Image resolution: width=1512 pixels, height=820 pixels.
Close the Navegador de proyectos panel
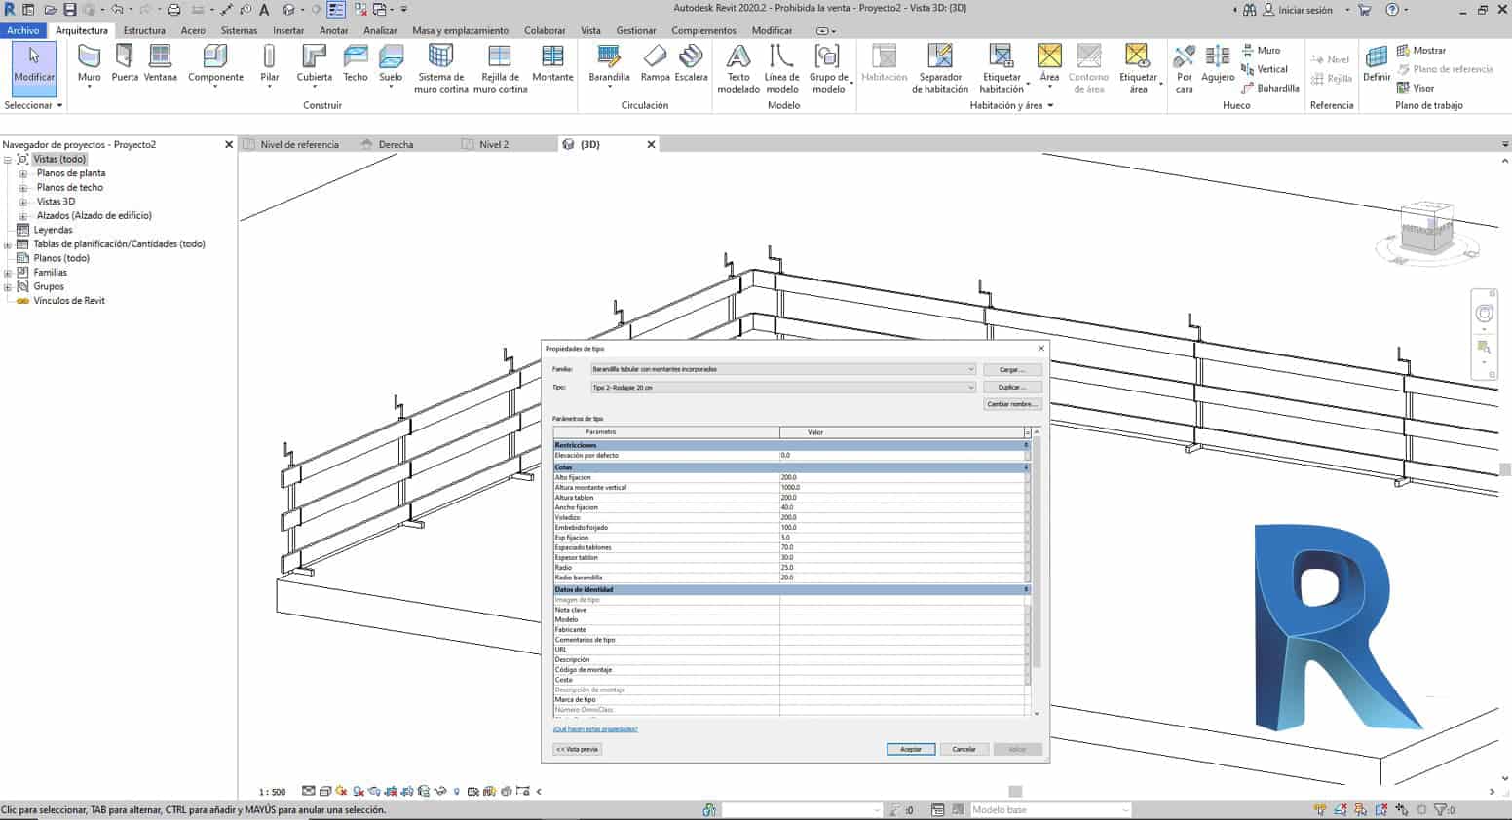(229, 144)
